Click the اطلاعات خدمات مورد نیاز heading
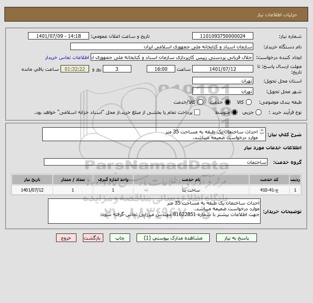 272,148
